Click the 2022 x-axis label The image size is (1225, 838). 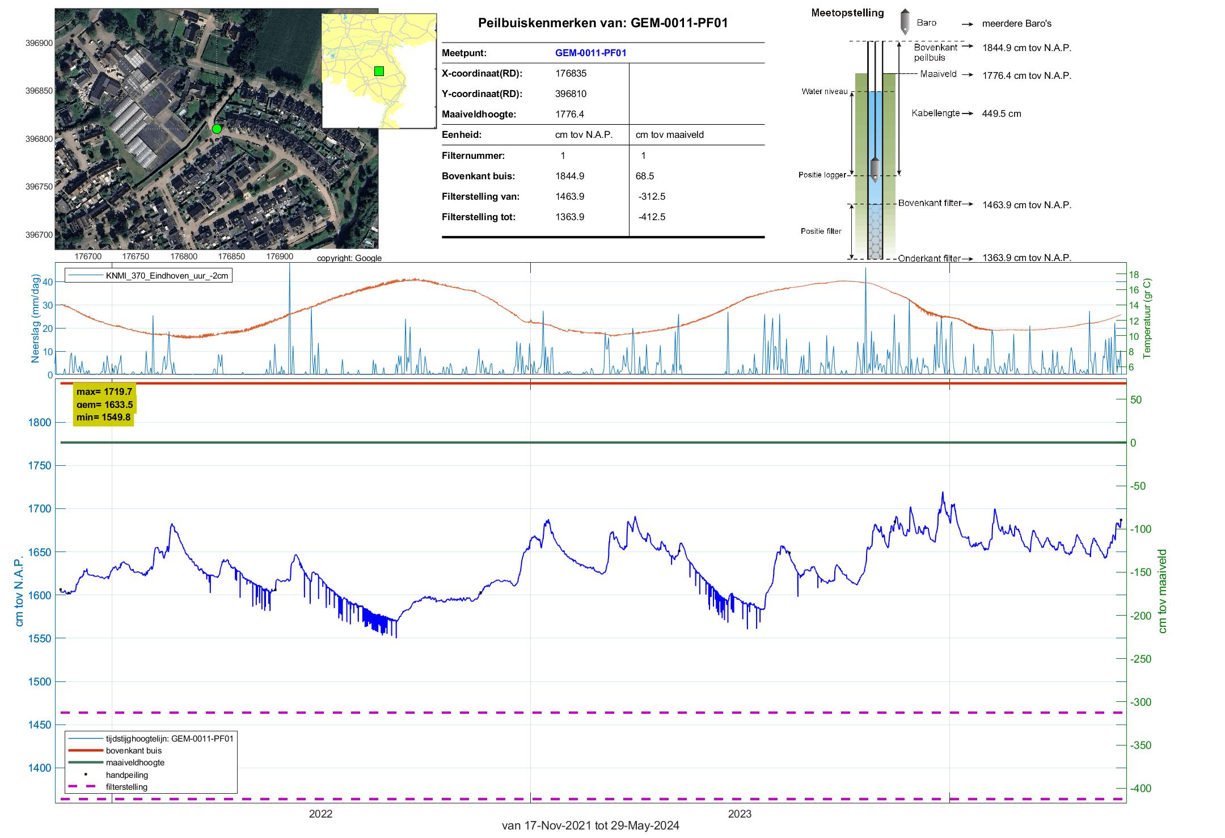point(320,814)
